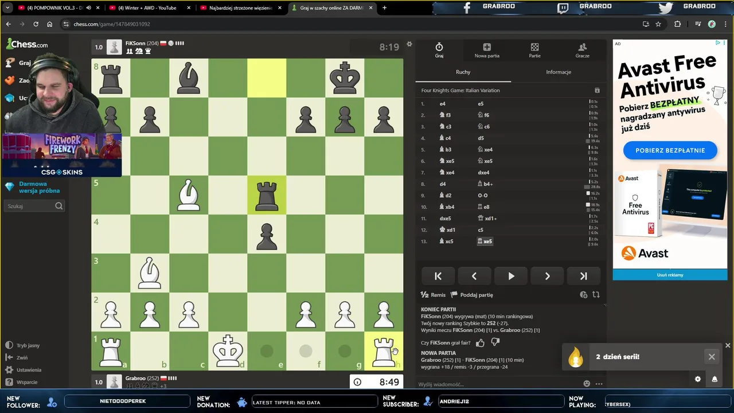
Task: Open the board settings gear
Action: tap(409, 44)
